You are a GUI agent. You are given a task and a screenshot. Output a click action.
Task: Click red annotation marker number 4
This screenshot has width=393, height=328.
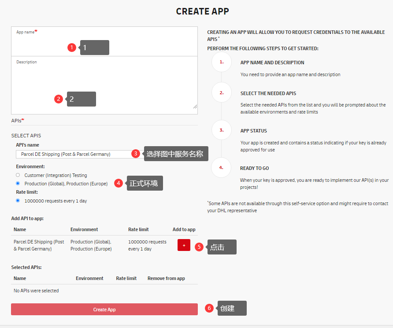coord(118,183)
